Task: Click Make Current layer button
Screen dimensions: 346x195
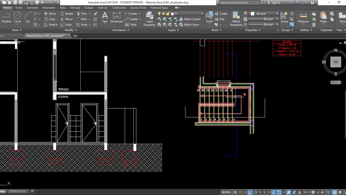Action: coord(190,19)
